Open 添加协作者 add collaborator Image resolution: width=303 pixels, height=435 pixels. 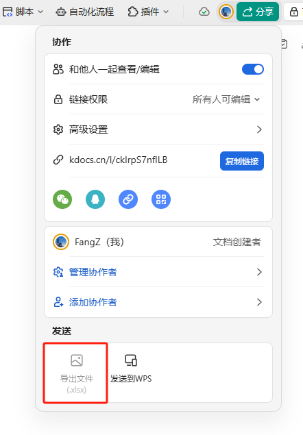tap(158, 302)
